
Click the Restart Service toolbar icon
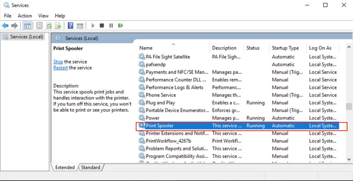pyautogui.click(x=120, y=26)
